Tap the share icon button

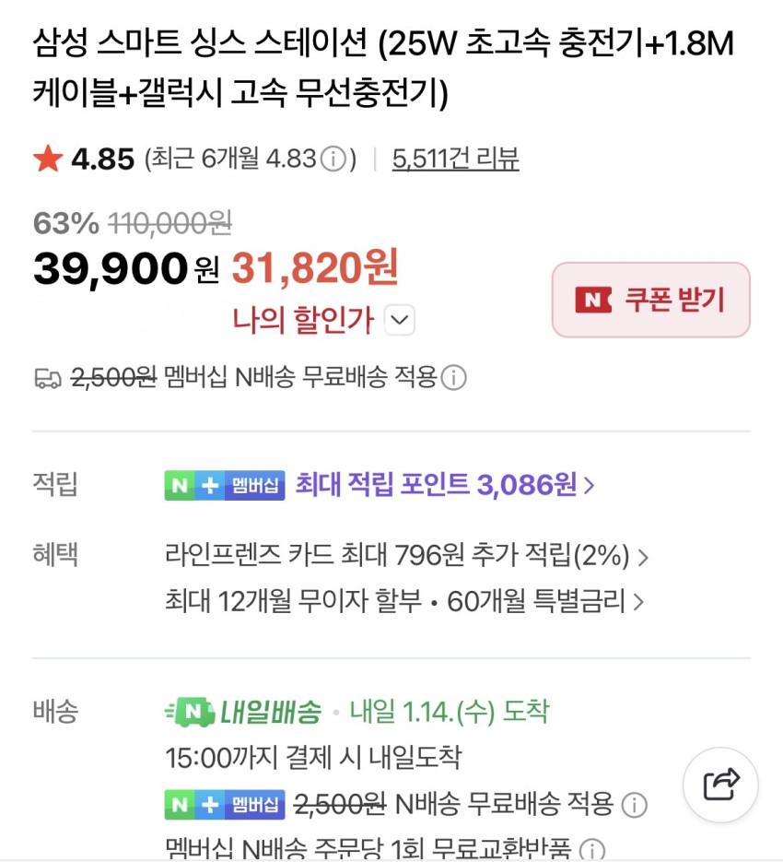coord(720,785)
